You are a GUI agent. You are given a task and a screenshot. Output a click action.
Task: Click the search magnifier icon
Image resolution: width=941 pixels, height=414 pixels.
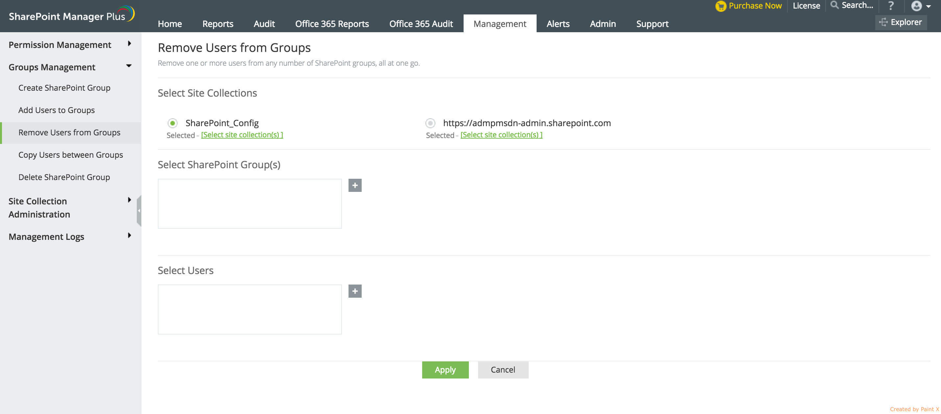834,5
